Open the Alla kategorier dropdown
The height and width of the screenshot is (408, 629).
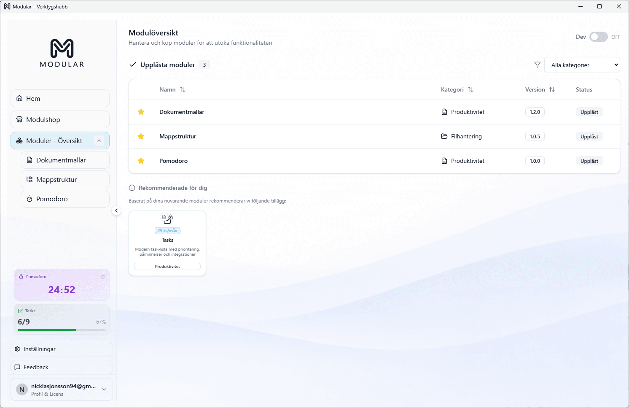(x=582, y=65)
